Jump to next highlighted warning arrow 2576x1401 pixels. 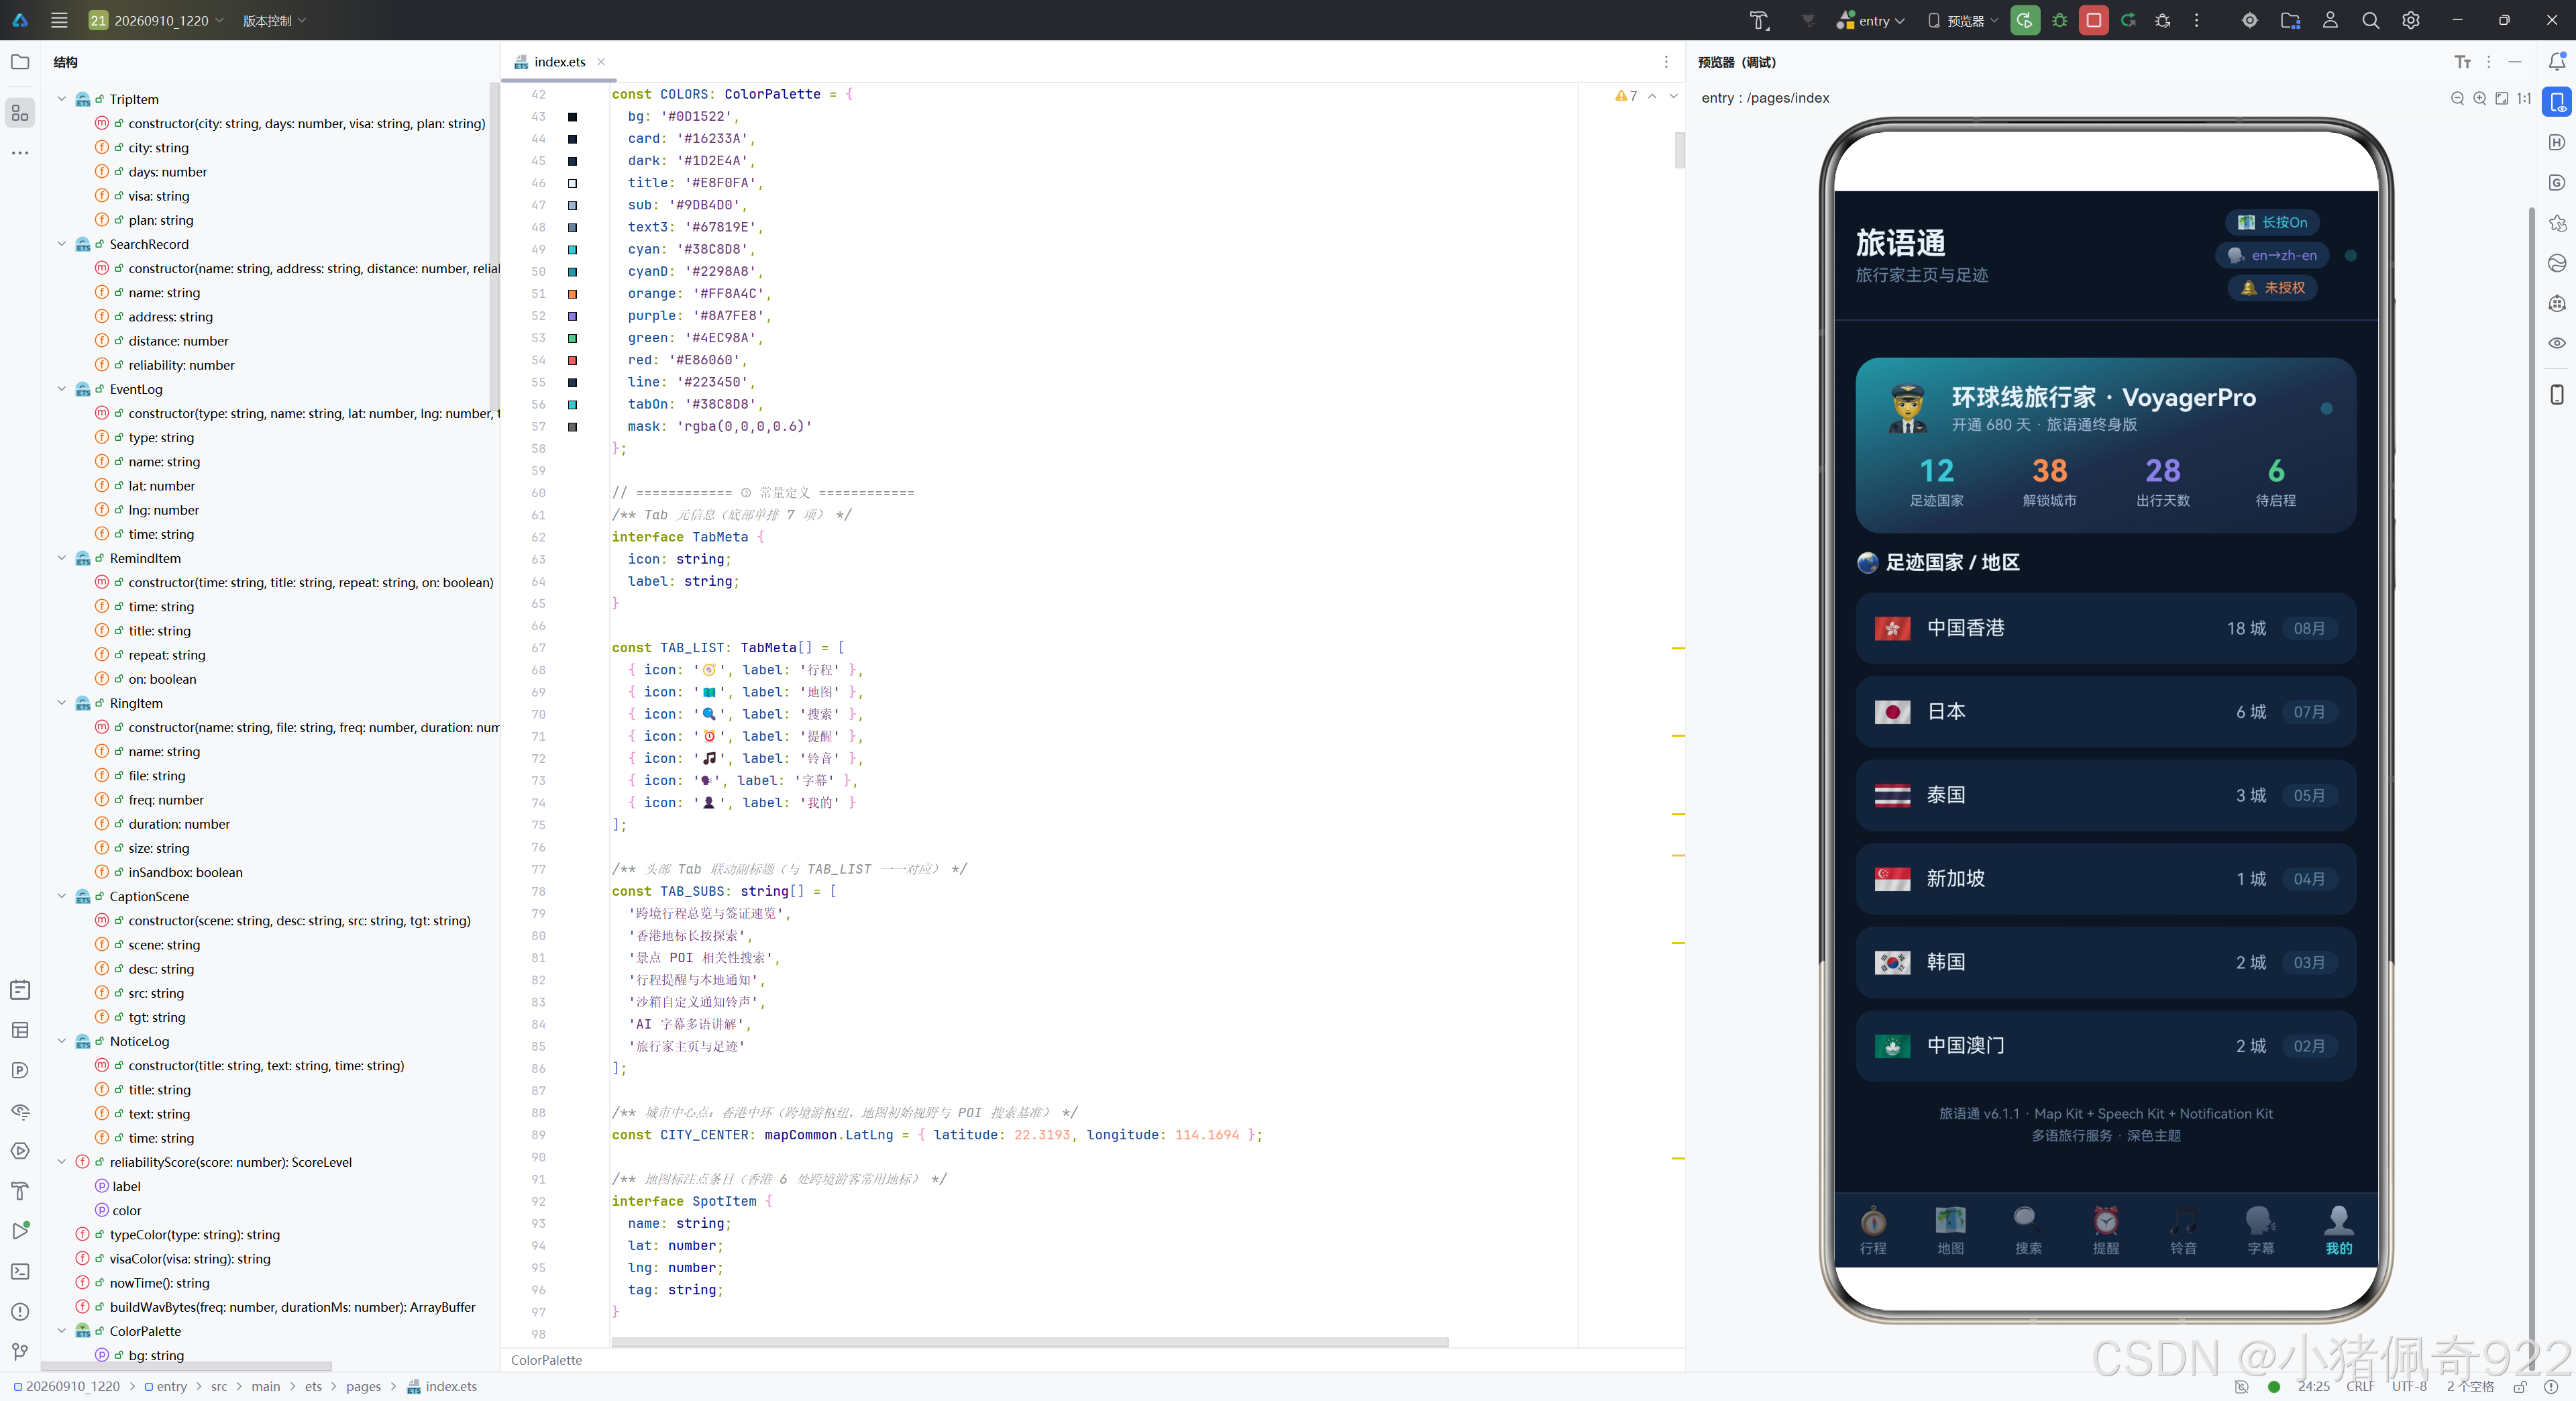point(1673,96)
